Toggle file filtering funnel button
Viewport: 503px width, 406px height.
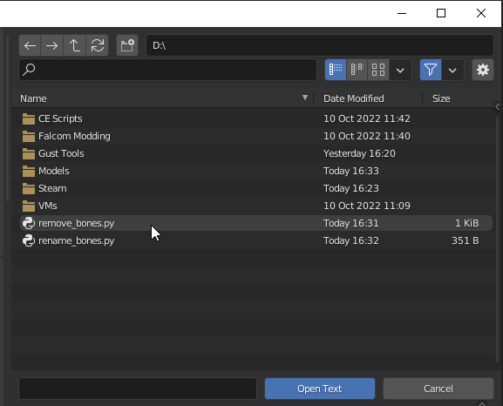click(x=431, y=70)
